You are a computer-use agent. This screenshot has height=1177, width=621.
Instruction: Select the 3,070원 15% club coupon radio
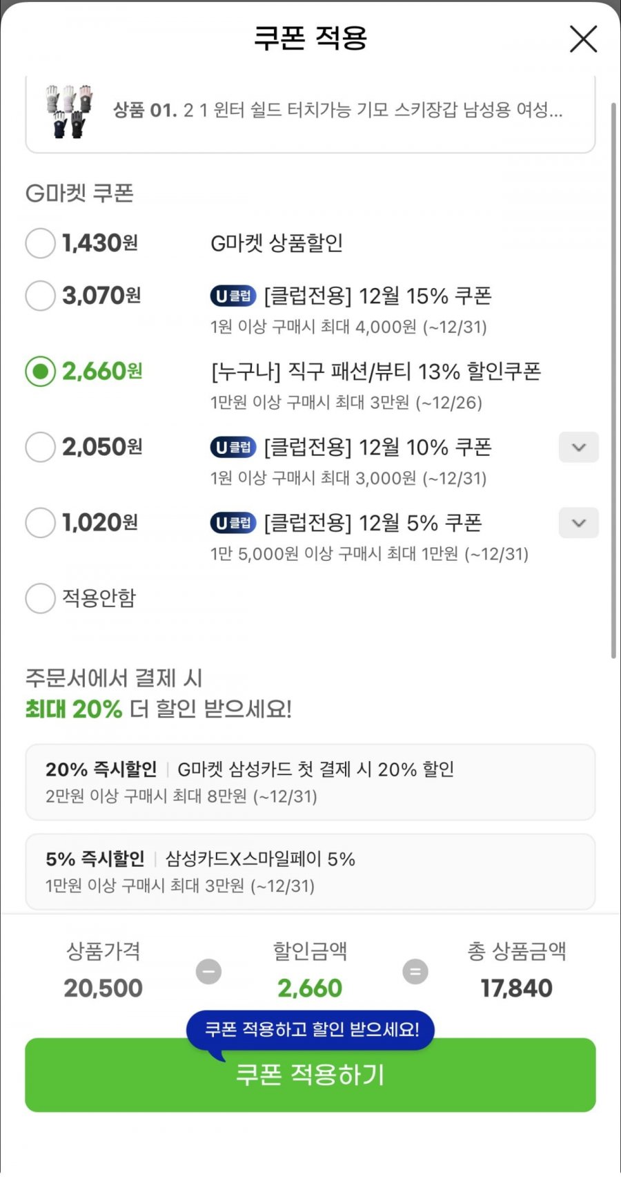click(x=40, y=296)
